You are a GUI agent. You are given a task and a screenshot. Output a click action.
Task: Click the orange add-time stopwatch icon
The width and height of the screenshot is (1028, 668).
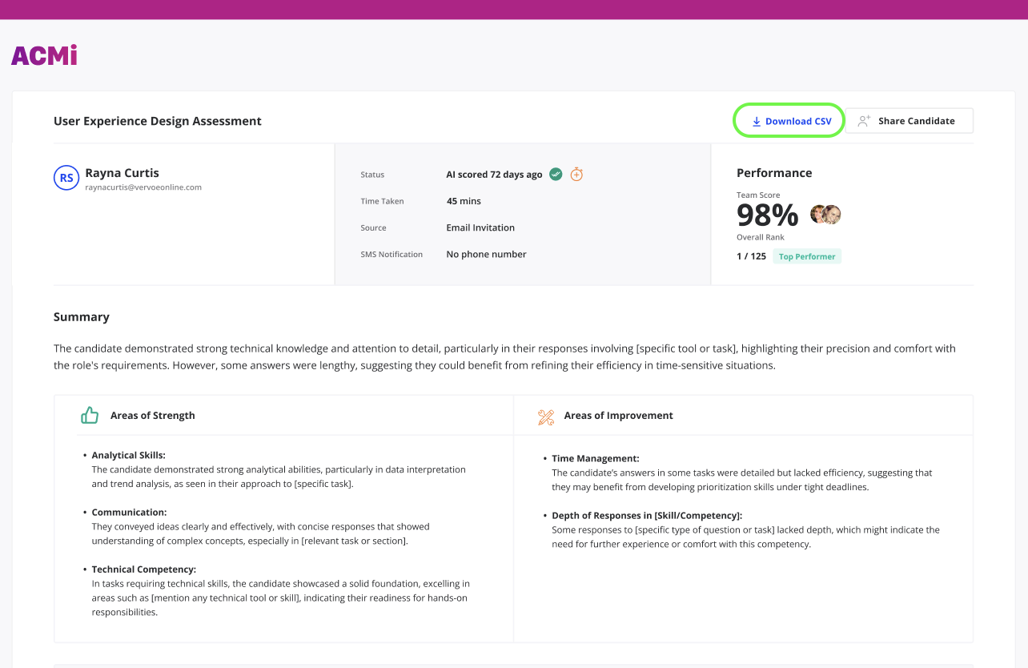click(576, 174)
